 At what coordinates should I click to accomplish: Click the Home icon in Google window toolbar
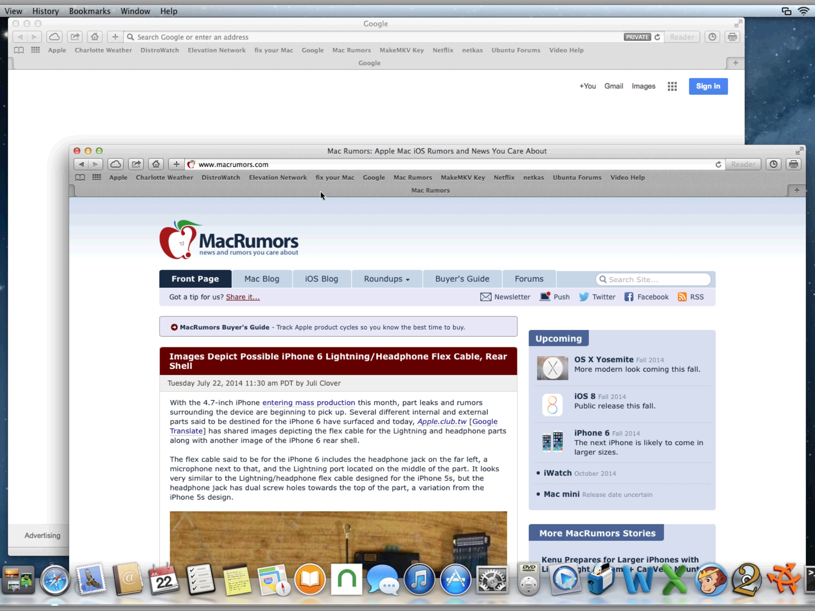pyautogui.click(x=95, y=37)
